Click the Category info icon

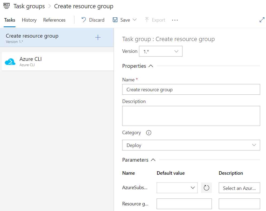pyautogui.click(x=149, y=133)
